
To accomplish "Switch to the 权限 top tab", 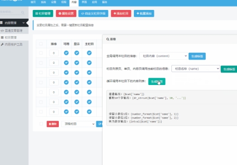I will click(x=64, y=2).
